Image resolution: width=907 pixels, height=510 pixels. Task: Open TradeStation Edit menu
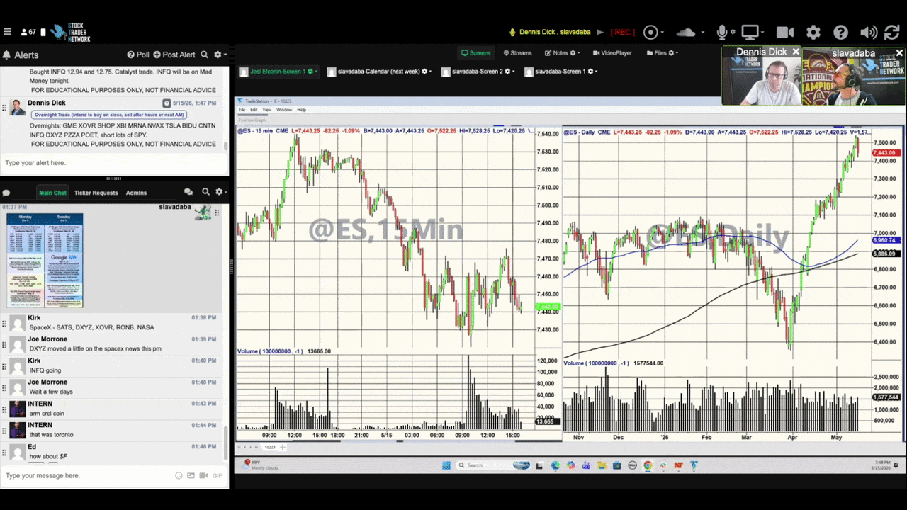coord(253,110)
